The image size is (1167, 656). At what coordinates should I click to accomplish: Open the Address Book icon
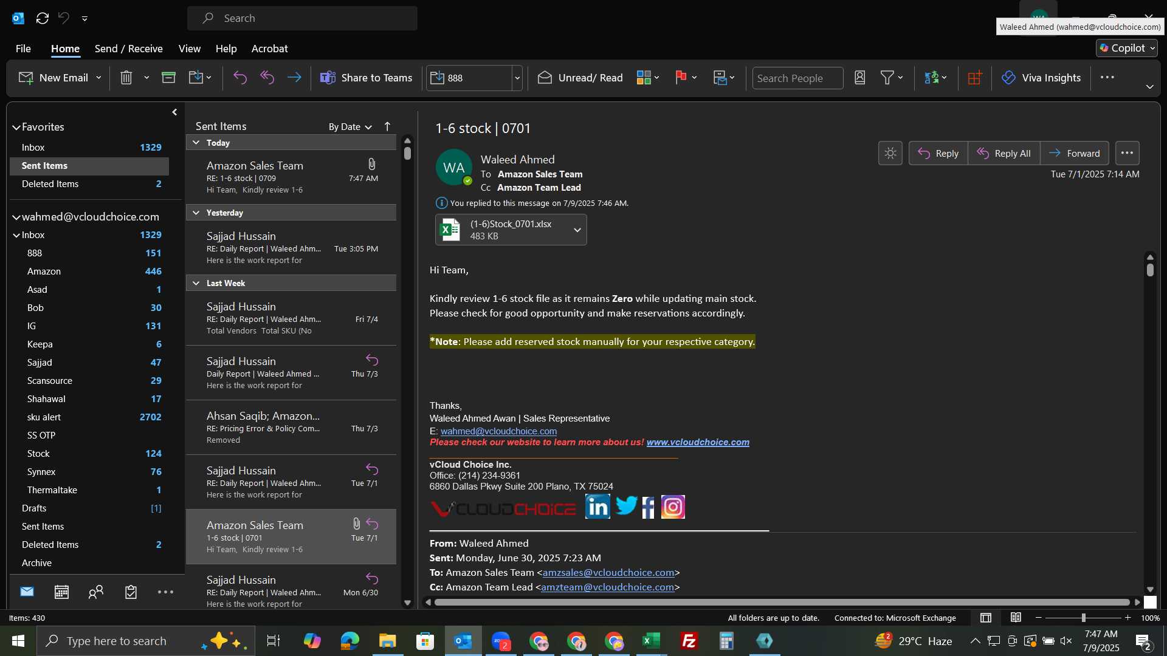tap(859, 78)
